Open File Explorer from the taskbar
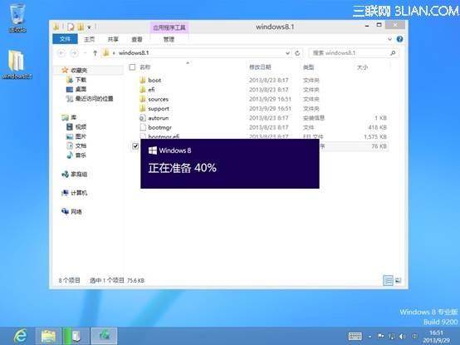Viewport: 460px width, 345px height. click(48, 336)
